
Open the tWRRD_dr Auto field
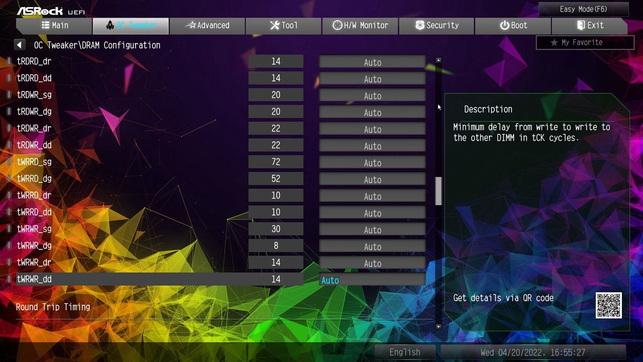(x=372, y=196)
